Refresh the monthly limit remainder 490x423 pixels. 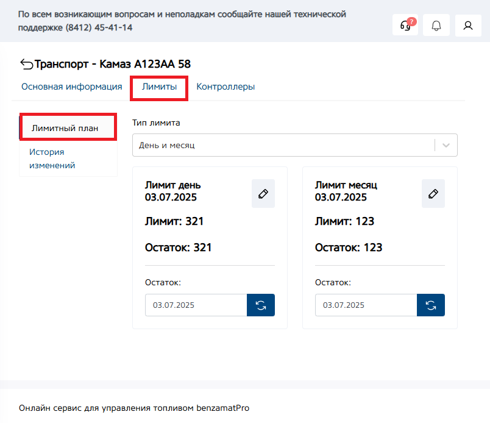click(x=431, y=305)
